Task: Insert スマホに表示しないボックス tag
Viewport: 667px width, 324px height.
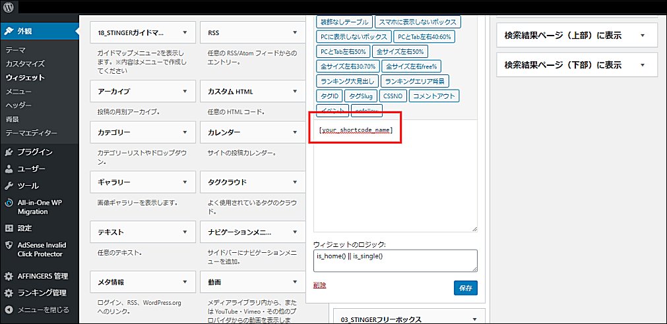Action: pyautogui.click(x=418, y=22)
